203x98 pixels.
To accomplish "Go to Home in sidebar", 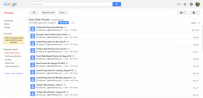I will coord(7,24).
